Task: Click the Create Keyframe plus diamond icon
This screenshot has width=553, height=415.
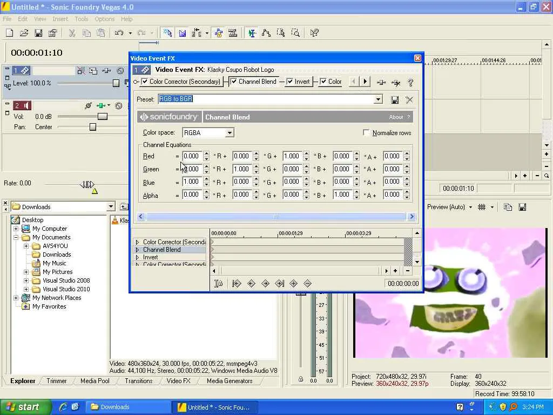Action: click(x=293, y=283)
